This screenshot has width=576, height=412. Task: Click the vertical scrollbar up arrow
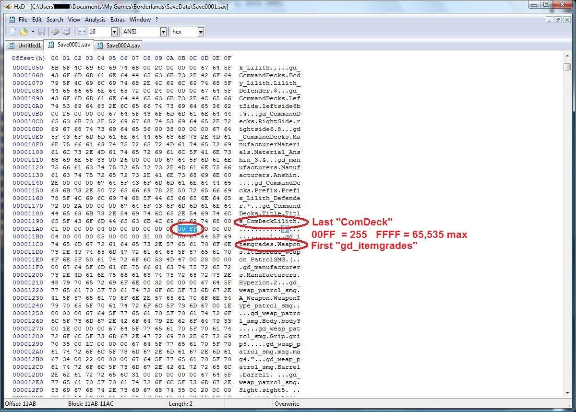[567, 57]
